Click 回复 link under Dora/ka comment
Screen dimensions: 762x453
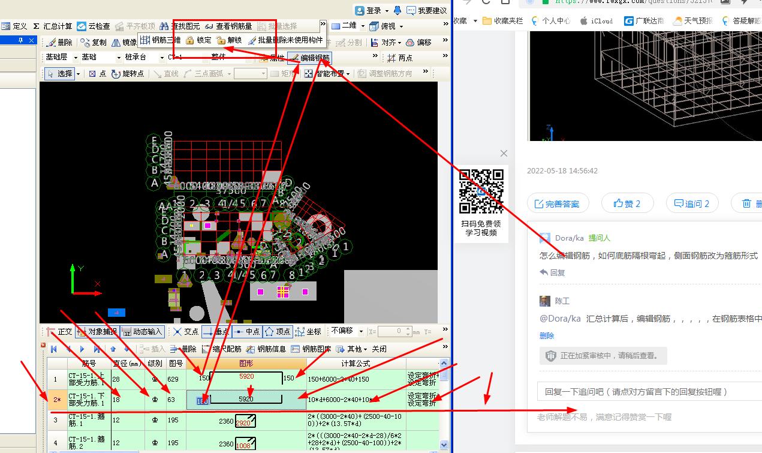point(552,272)
